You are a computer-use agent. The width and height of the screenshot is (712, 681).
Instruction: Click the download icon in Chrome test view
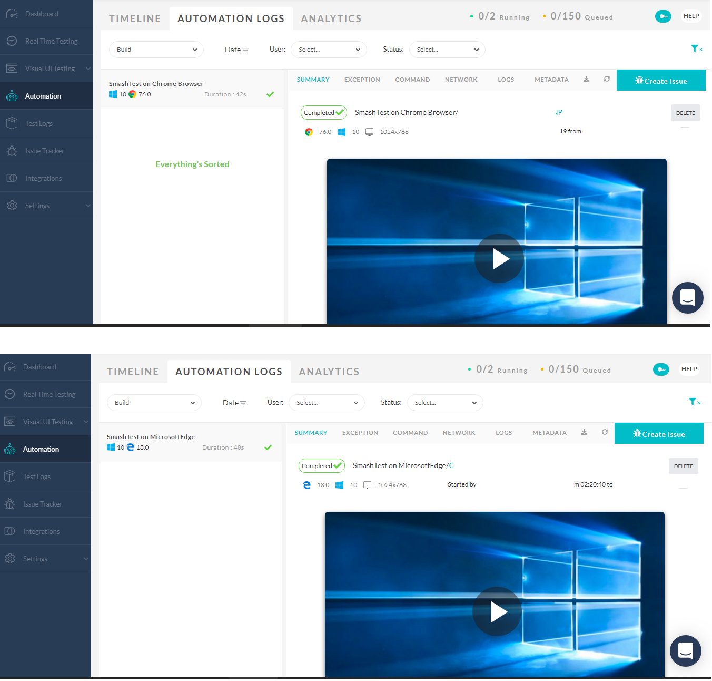pyautogui.click(x=586, y=79)
